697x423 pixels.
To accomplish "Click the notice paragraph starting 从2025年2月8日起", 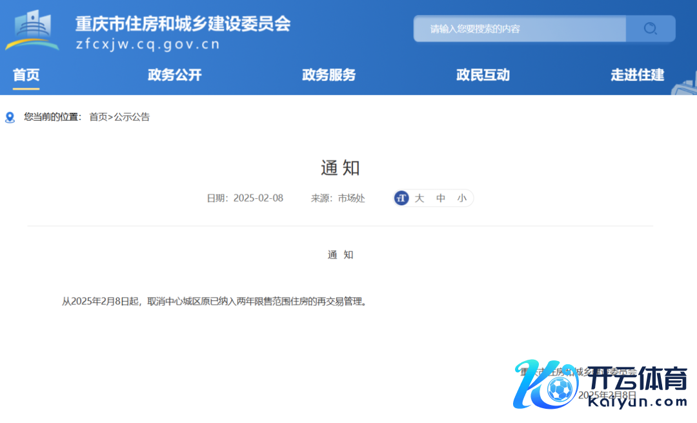I will pos(214,301).
